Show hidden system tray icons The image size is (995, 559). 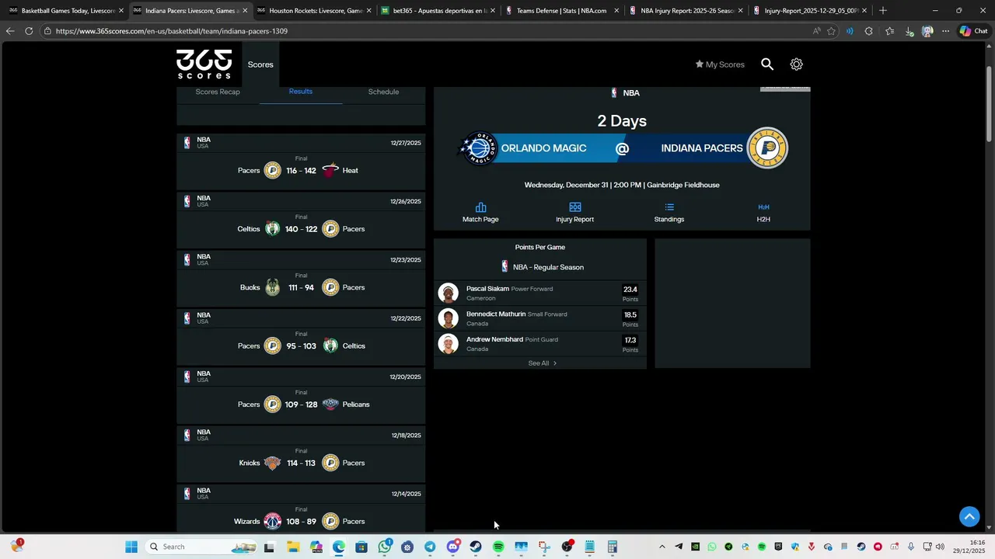click(662, 547)
